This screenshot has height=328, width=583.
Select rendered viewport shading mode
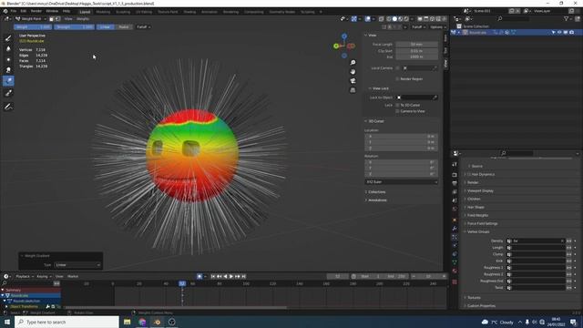tap(406, 18)
